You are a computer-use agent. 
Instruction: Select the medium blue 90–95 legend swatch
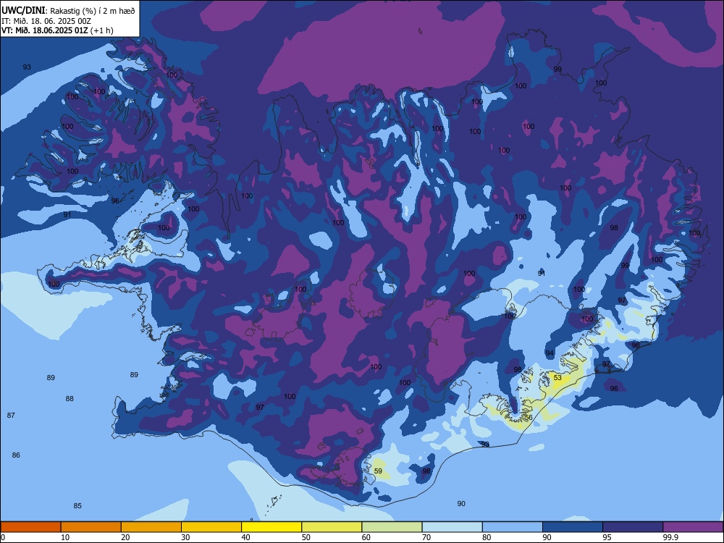(573, 527)
